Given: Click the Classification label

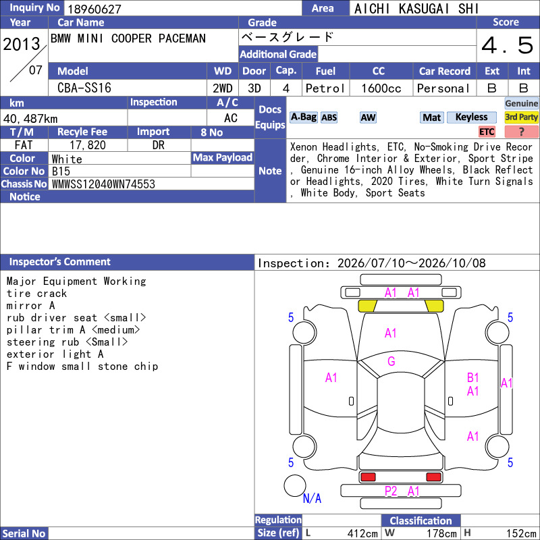Looking at the screenshot, I should [x=421, y=520].
